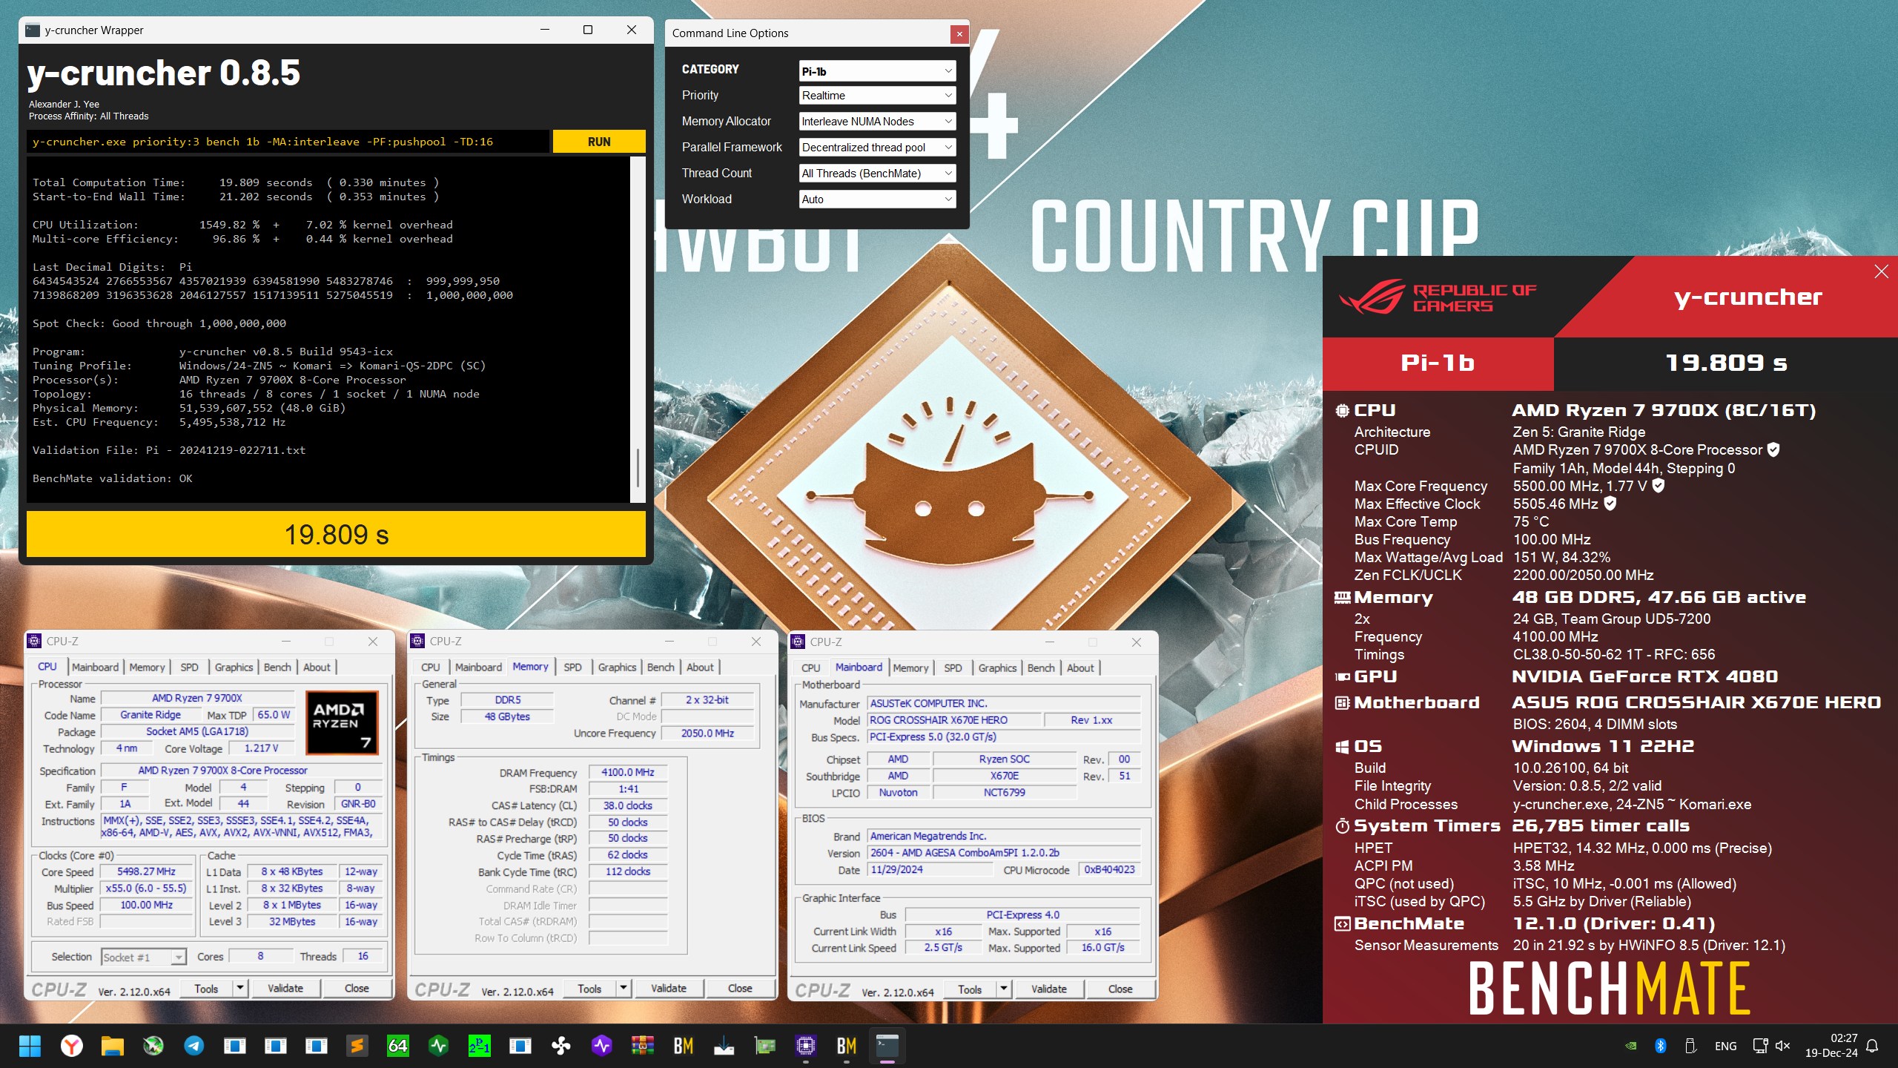Image resolution: width=1898 pixels, height=1068 pixels.
Task: Click Tools button in CPU-Z Memory window
Action: pyautogui.click(x=589, y=988)
